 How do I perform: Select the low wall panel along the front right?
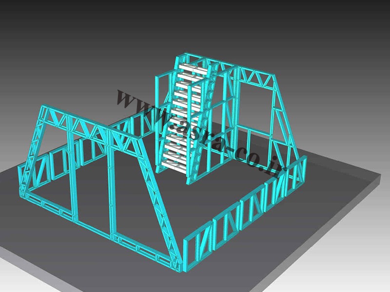tap(229, 221)
